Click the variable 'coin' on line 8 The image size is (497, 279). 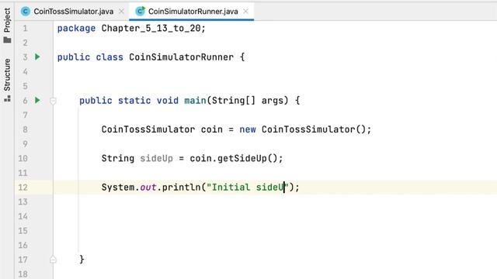pyautogui.click(x=212, y=129)
